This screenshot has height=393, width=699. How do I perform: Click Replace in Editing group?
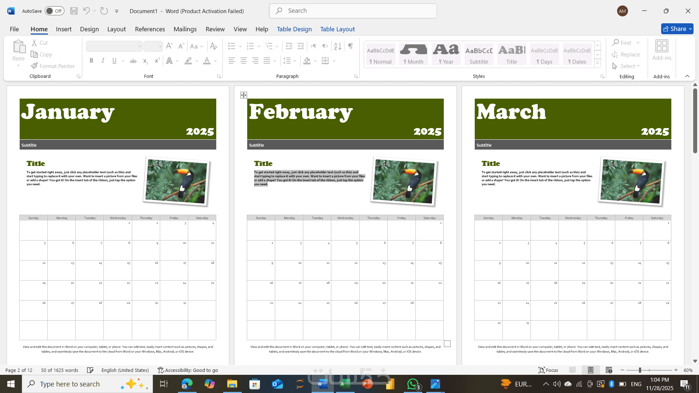(x=626, y=54)
